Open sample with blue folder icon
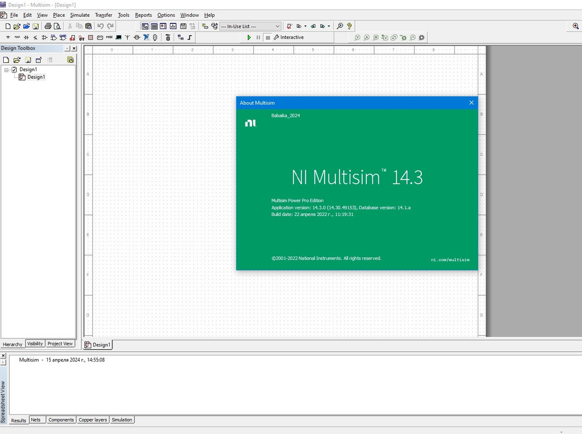This screenshot has height=434, width=582. pyautogui.click(x=27, y=27)
